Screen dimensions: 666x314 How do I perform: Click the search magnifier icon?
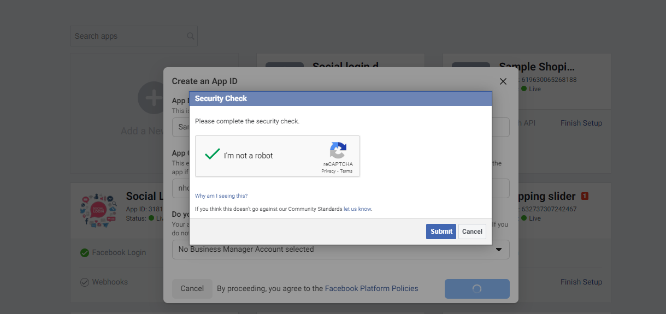(x=190, y=36)
